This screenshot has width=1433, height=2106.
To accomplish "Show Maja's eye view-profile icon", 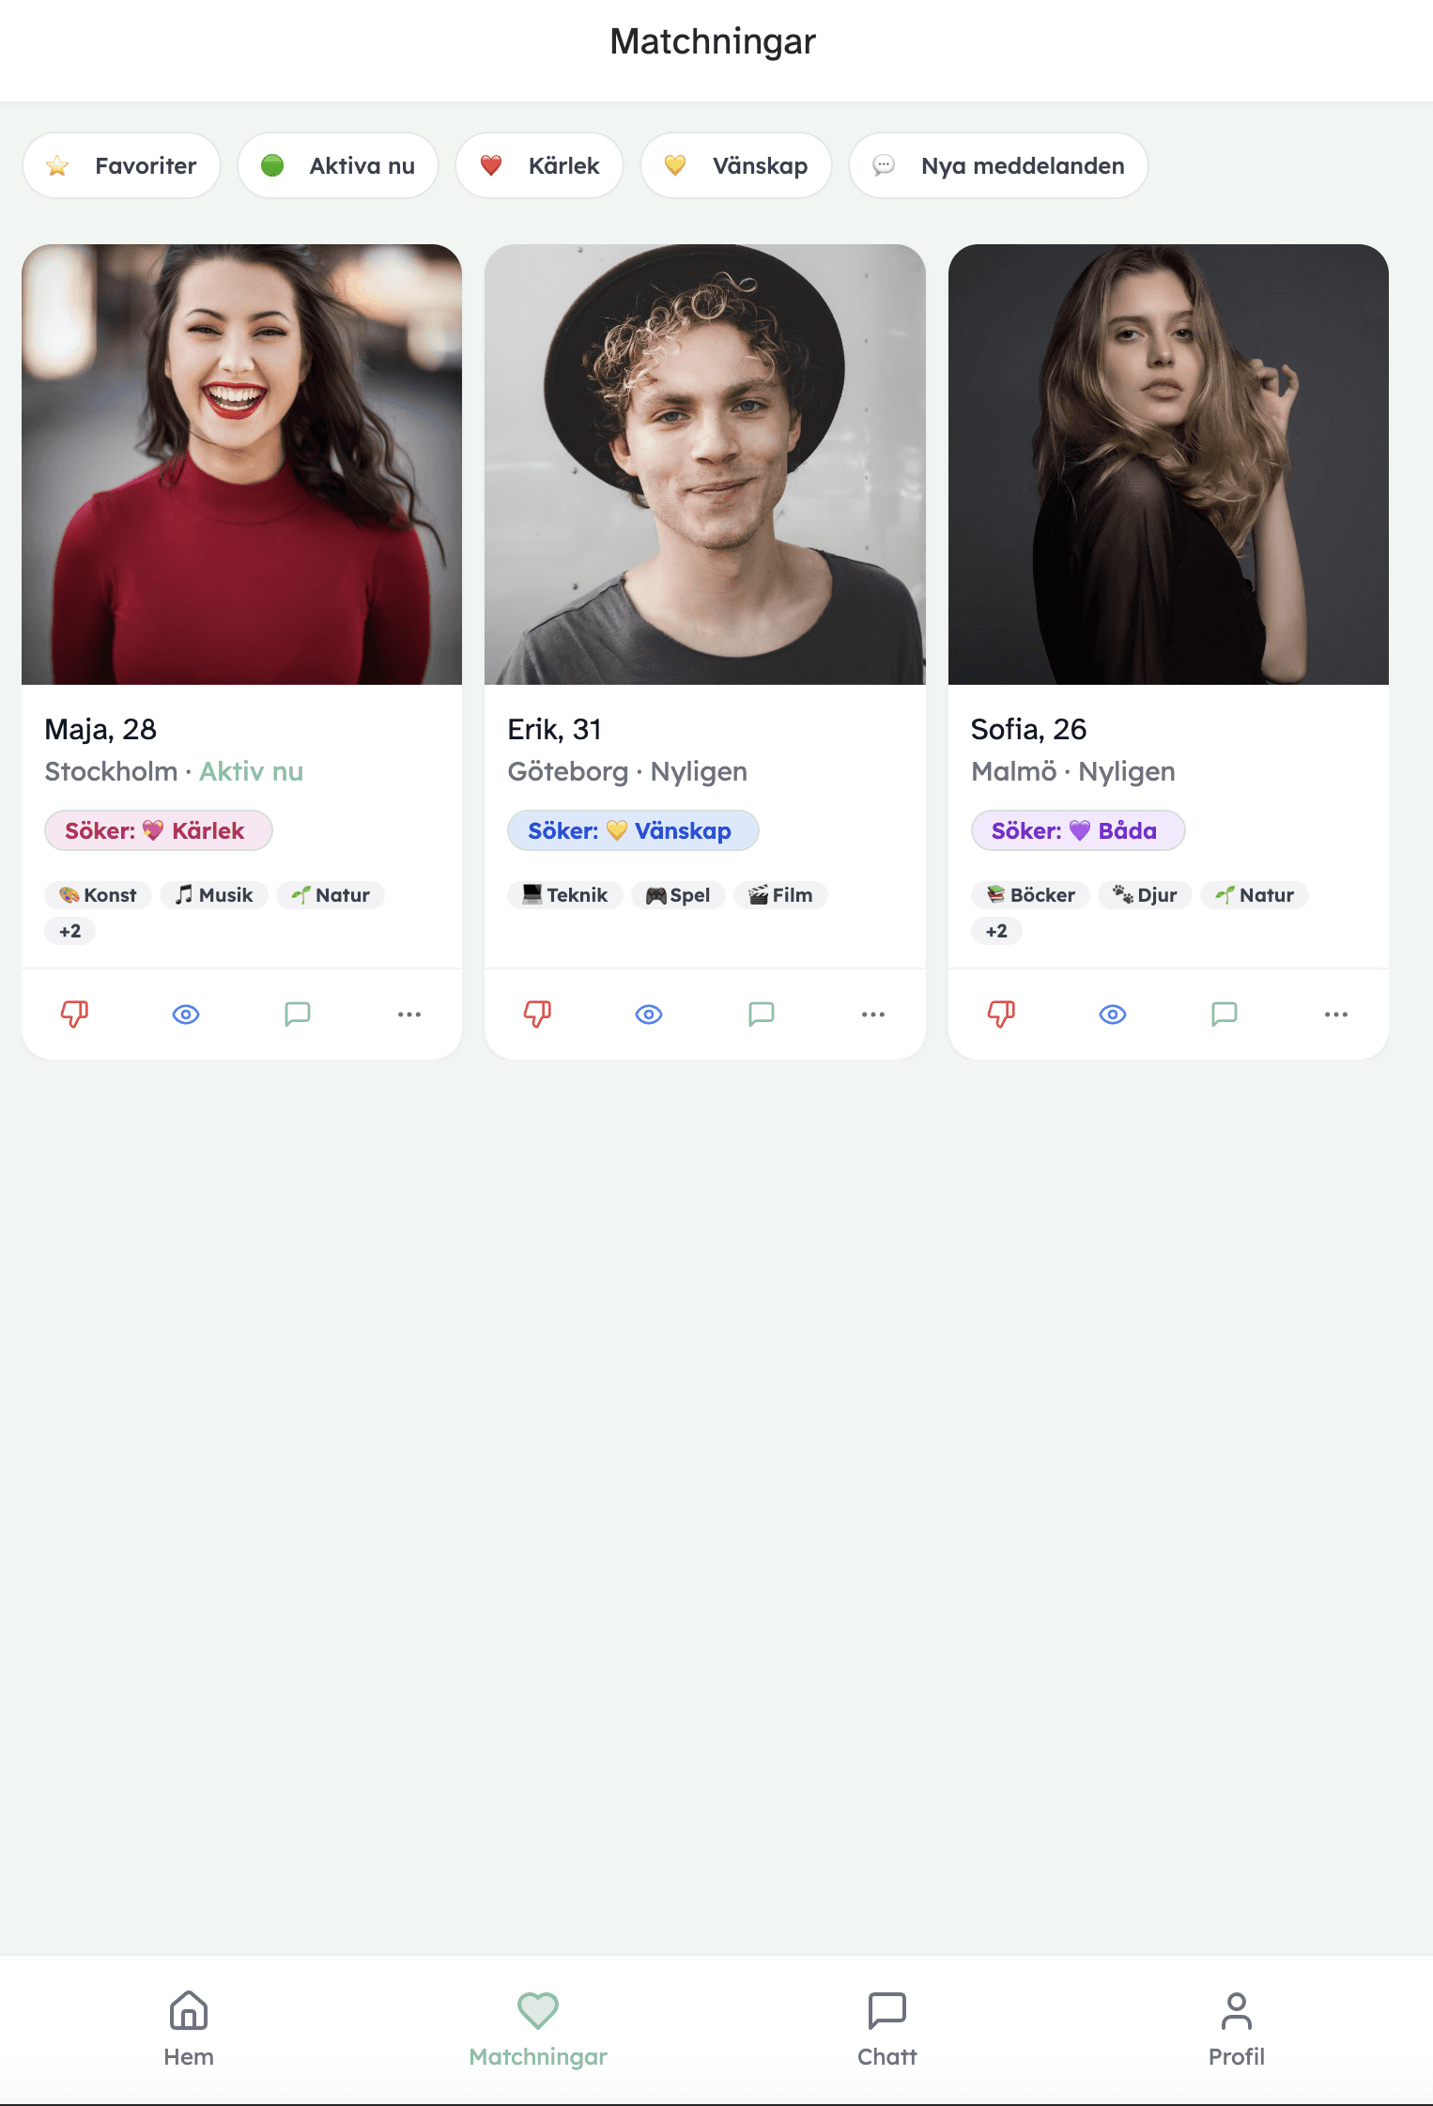I will tap(186, 1014).
